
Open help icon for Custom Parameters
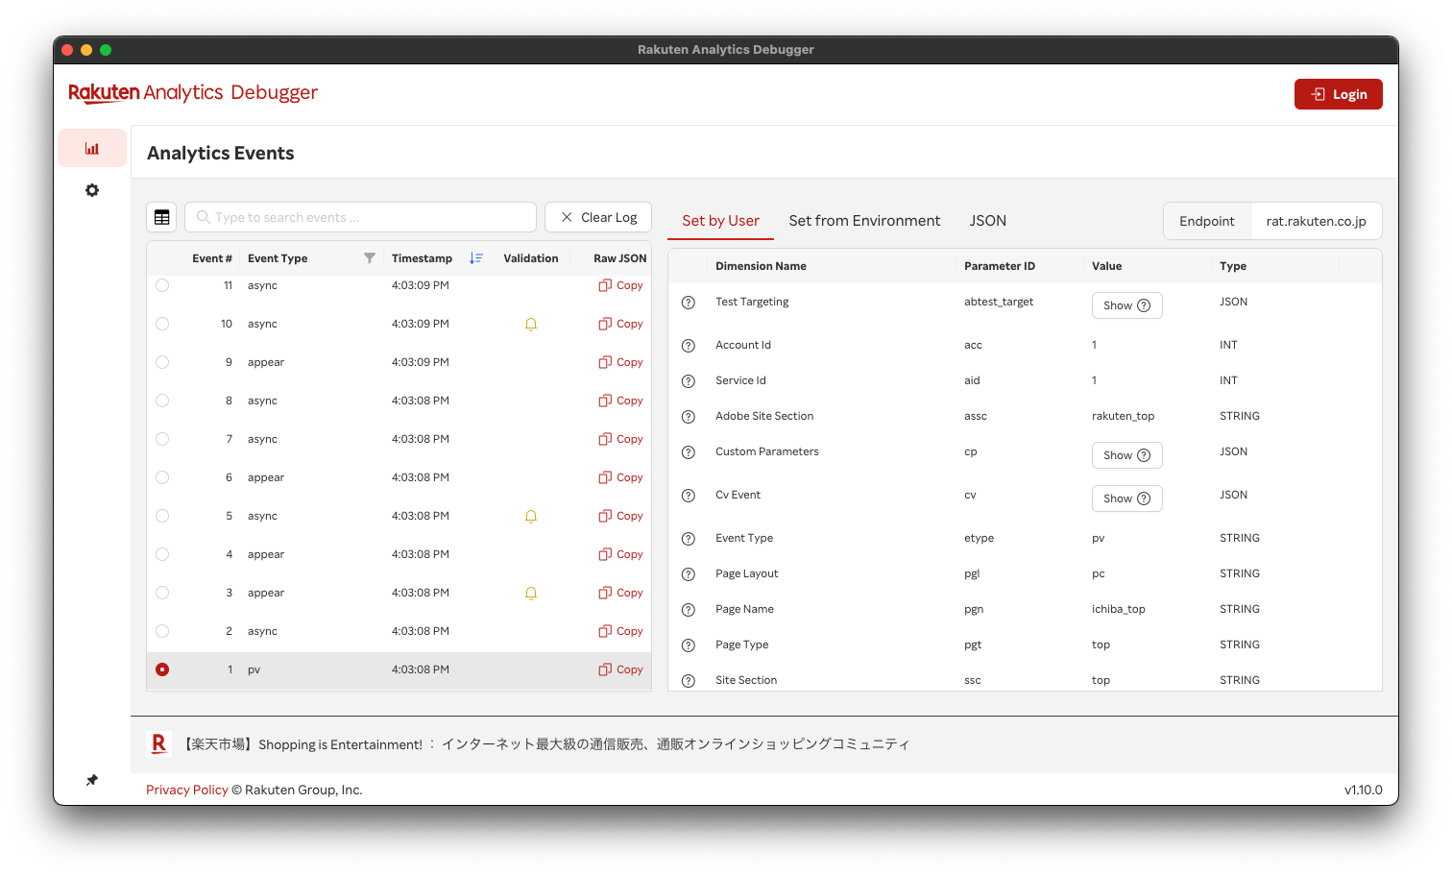tap(689, 452)
